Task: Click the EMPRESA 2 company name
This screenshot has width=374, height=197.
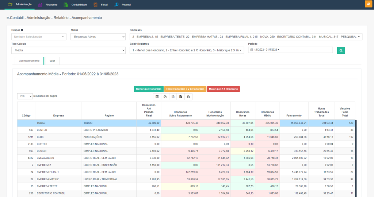Action: [44, 165]
